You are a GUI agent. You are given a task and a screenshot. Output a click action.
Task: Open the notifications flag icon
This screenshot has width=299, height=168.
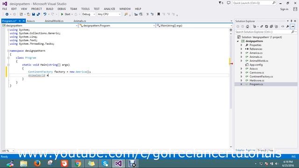pos(221,3)
